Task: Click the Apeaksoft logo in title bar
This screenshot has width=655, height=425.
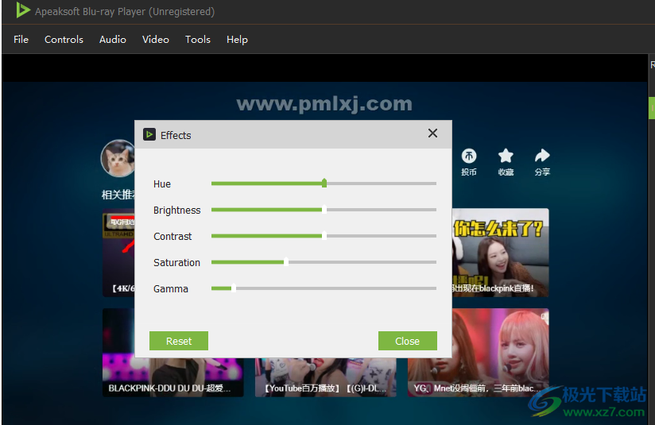Action: (23, 11)
